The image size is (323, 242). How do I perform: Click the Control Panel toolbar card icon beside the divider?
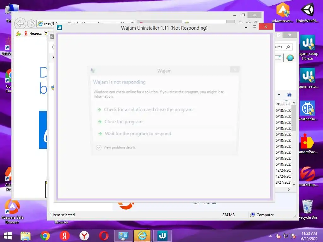tap(278, 58)
